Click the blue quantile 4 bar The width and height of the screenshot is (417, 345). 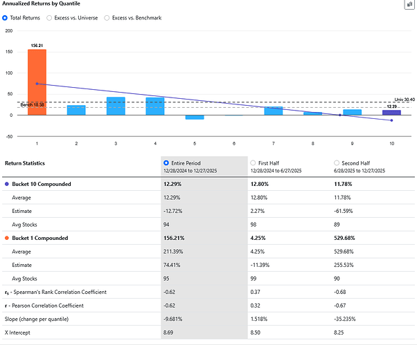[155, 106]
